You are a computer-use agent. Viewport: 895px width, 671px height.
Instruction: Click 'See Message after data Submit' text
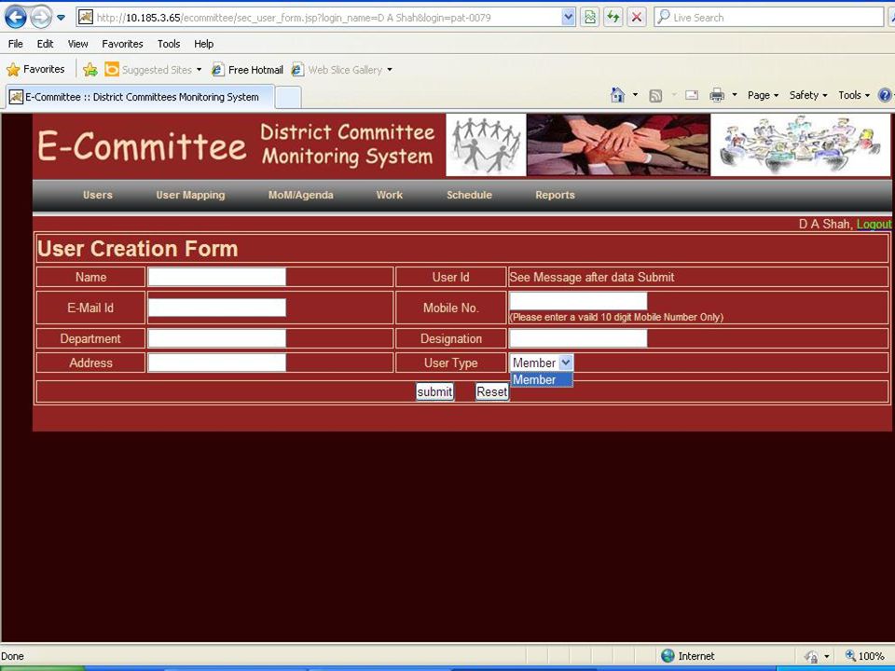tap(591, 277)
